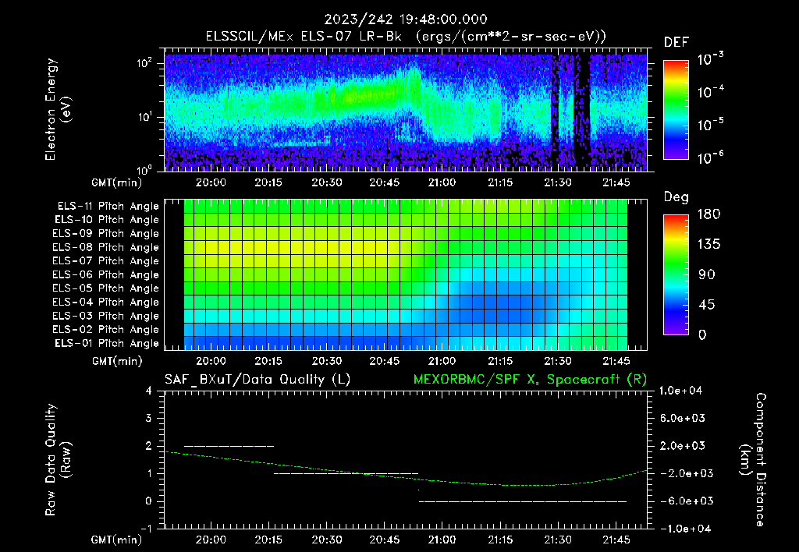
Task: Click the DEF color bar label
Action: click(676, 43)
